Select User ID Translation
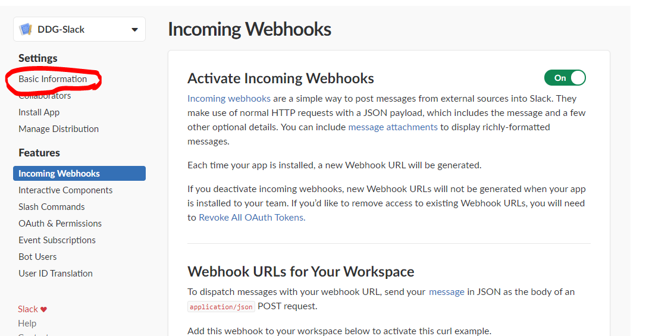649x336 pixels. [x=55, y=274]
